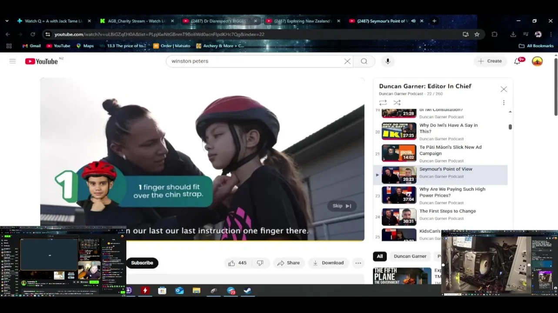Open All Bookmarks folder

(x=536, y=46)
